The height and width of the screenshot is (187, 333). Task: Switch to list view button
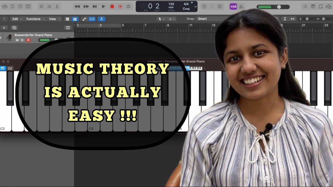coord(75,19)
